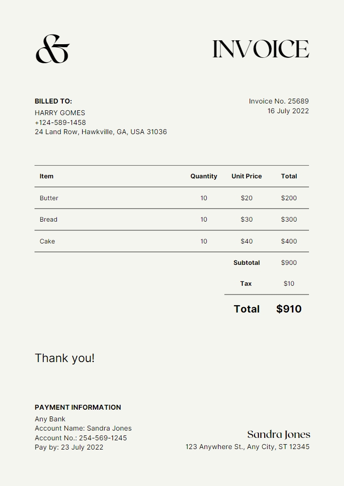Click the Bread item name
The image size is (344, 486).
tap(49, 220)
